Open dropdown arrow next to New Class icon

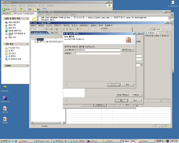point(73,29)
